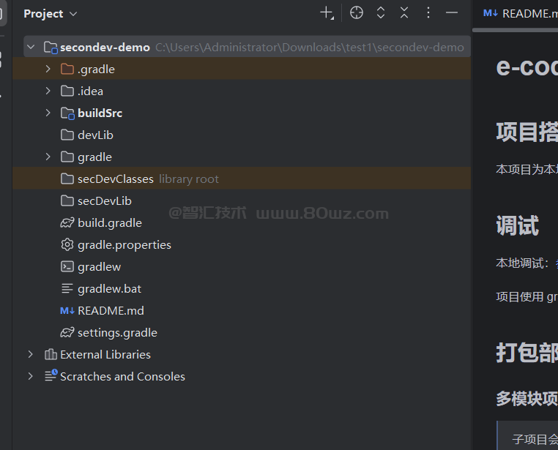
Task: Select gradlew.bat file
Action: [109, 288]
